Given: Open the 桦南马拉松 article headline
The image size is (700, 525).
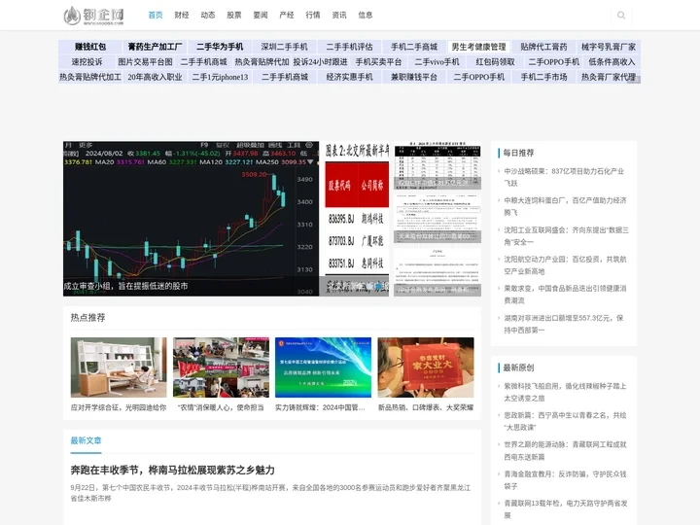Looking at the screenshot, I should [x=172, y=471].
